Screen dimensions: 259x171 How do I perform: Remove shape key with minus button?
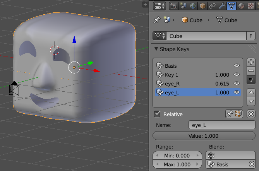[x=251, y=71]
